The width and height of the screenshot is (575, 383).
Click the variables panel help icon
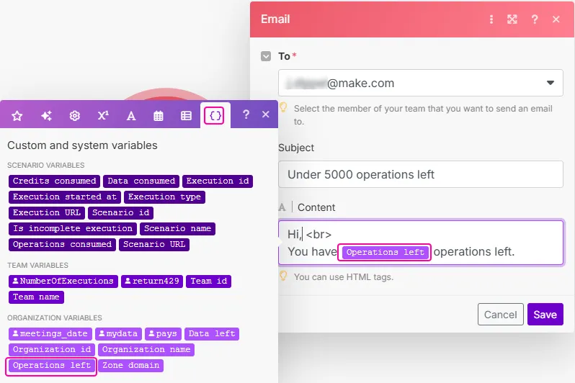coord(246,114)
